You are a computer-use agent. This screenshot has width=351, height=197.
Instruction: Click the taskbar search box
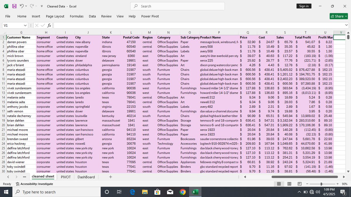coord(57,192)
